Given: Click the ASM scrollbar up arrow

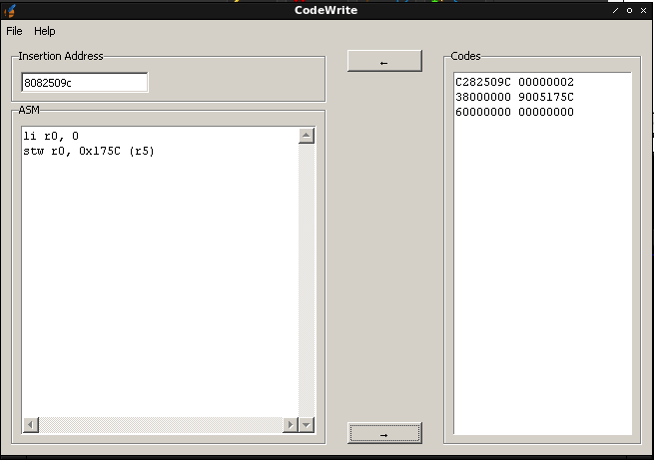Looking at the screenshot, I should [307, 136].
